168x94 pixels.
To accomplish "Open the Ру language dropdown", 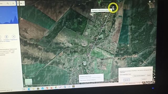I will pos(22,3).
